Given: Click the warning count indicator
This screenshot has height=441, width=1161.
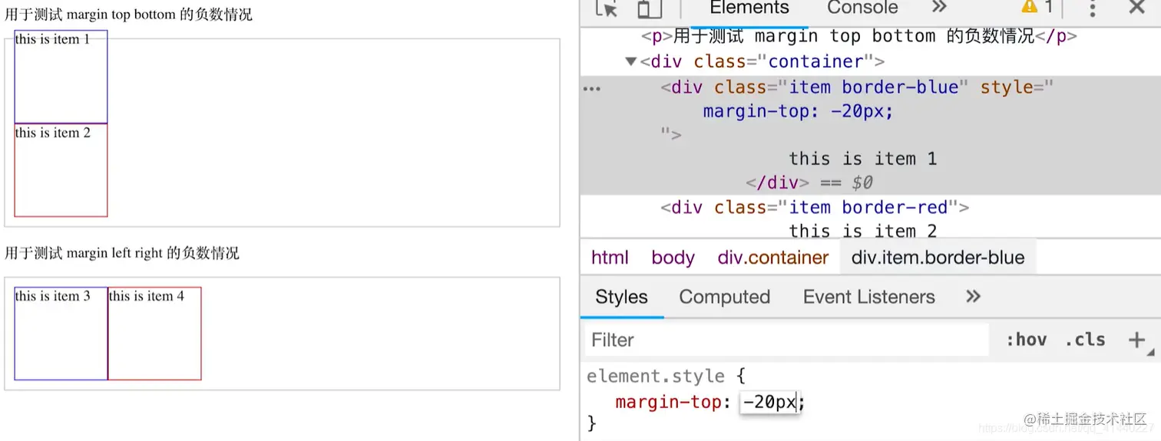Looking at the screenshot, I should pyautogui.click(x=1037, y=7).
